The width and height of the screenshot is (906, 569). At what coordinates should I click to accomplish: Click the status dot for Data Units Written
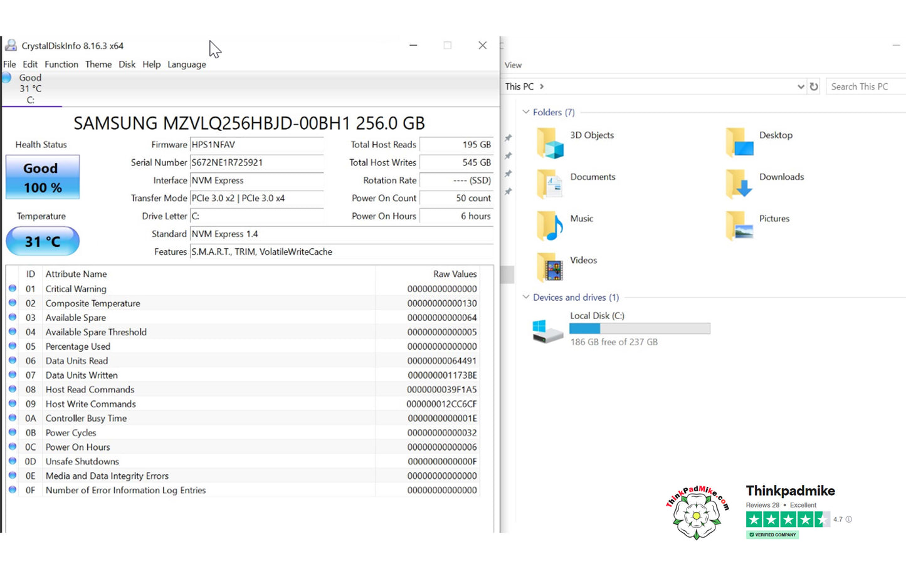point(13,375)
